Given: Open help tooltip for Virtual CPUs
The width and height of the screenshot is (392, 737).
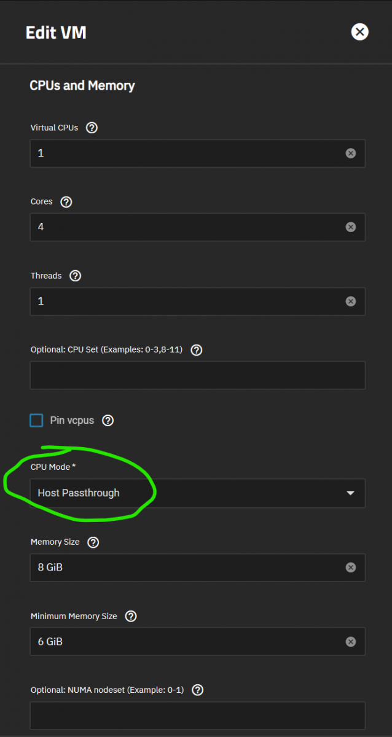Looking at the screenshot, I should click(92, 128).
